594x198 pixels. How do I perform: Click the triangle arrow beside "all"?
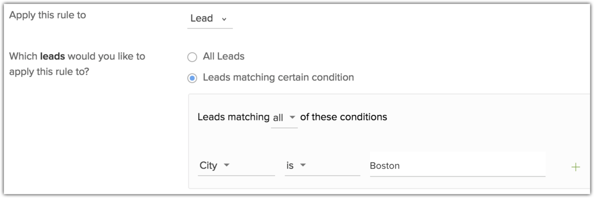(292, 117)
